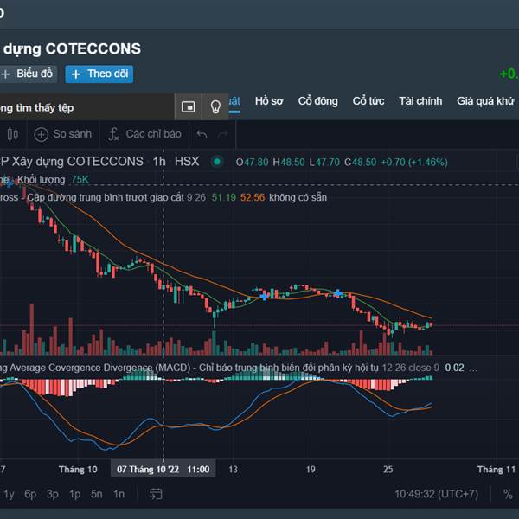This screenshot has height=519, width=519.
Task: Click the COTECCONS company title
Action: tap(72, 49)
